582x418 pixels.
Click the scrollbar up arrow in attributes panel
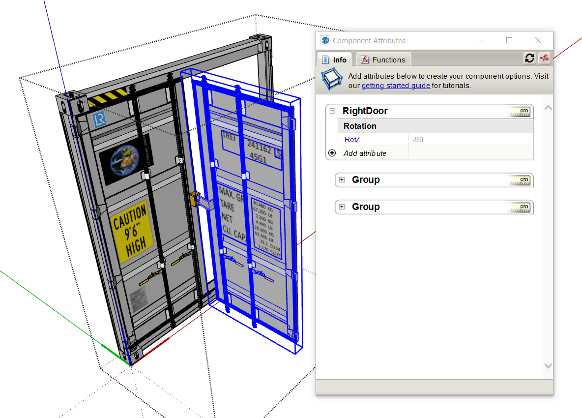point(548,108)
